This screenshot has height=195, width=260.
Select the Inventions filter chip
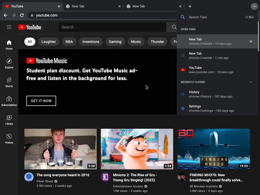click(x=91, y=42)
